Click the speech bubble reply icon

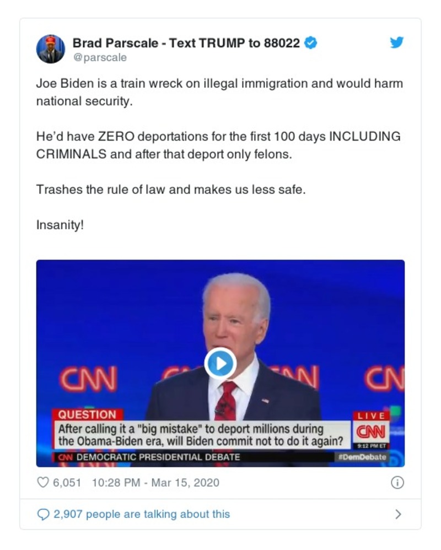click(x=43, y=514)
